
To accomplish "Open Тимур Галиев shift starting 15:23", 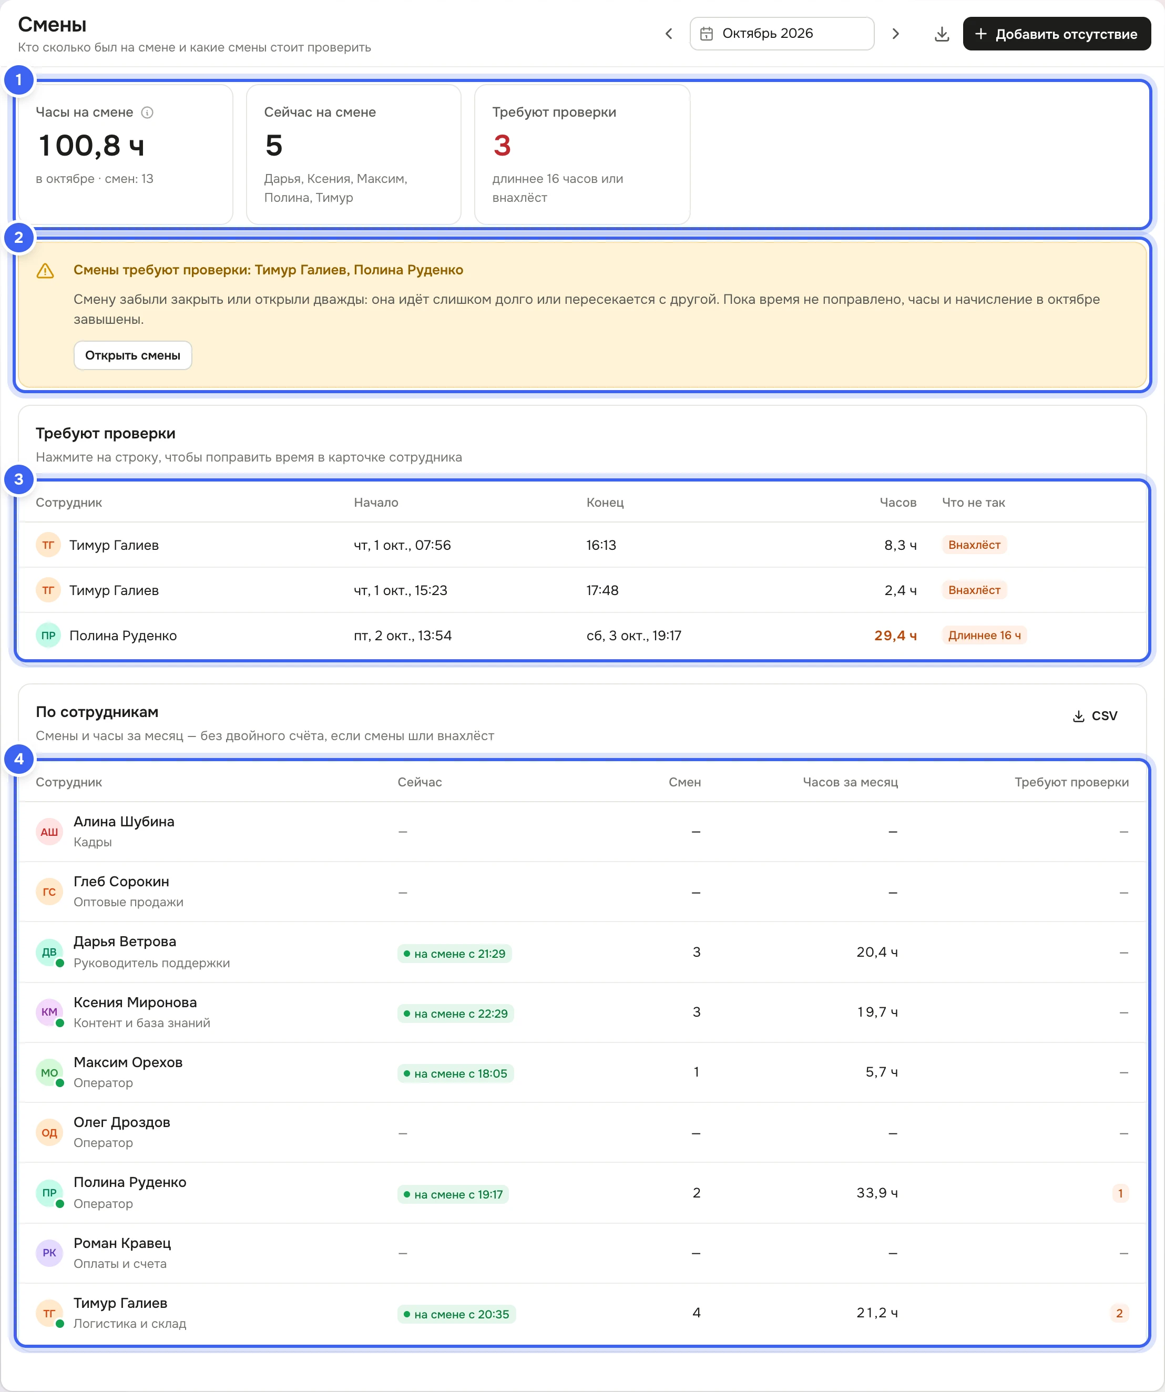I will pos(582,590).
